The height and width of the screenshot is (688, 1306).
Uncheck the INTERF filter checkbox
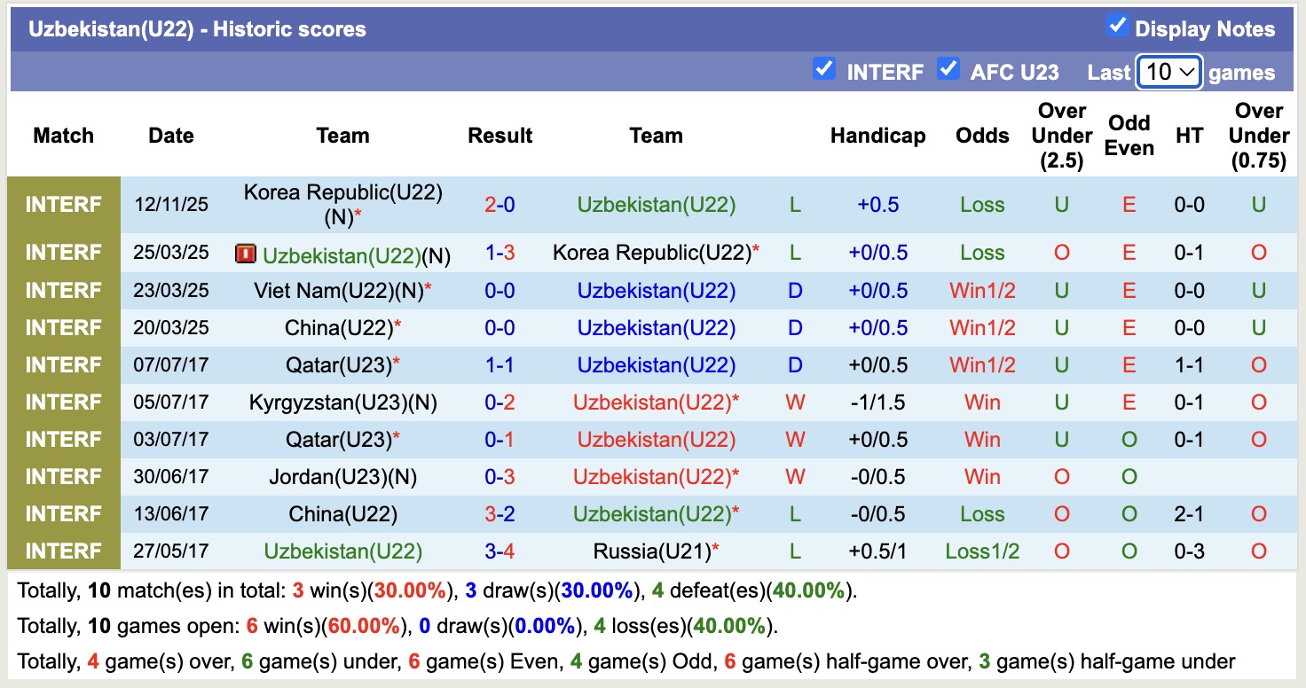click(x=823, y=69)
